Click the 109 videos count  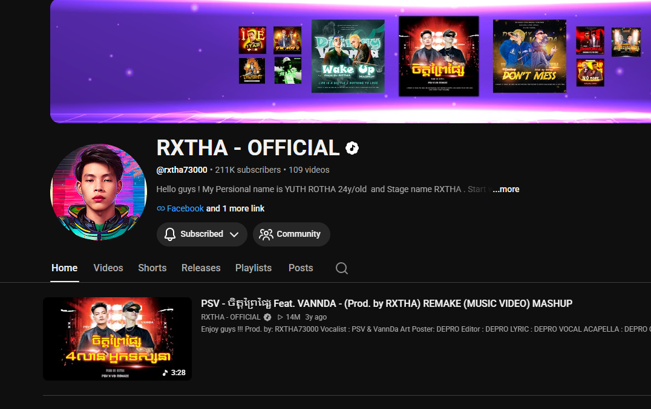pos(309,170)
